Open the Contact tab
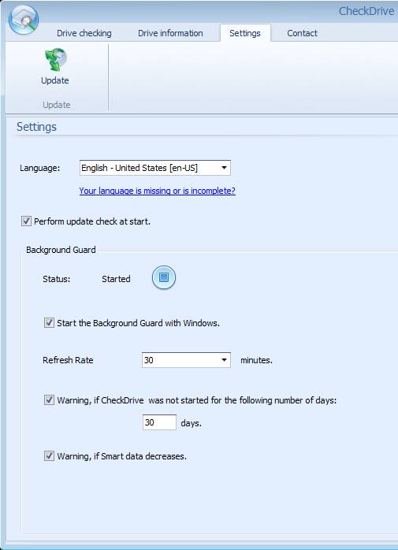 (302, 33)
